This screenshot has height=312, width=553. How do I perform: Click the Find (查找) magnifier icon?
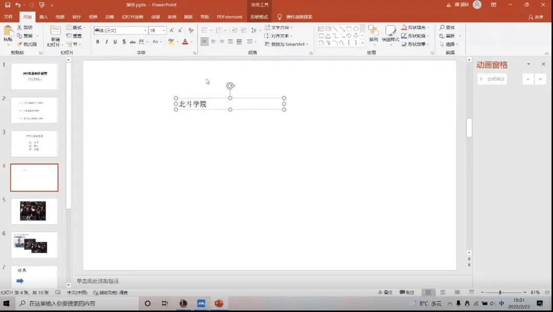(x=442, y=28)
